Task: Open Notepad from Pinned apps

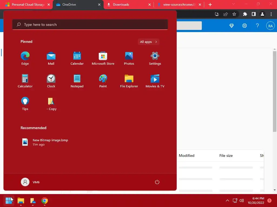Action: pos(77,81)
